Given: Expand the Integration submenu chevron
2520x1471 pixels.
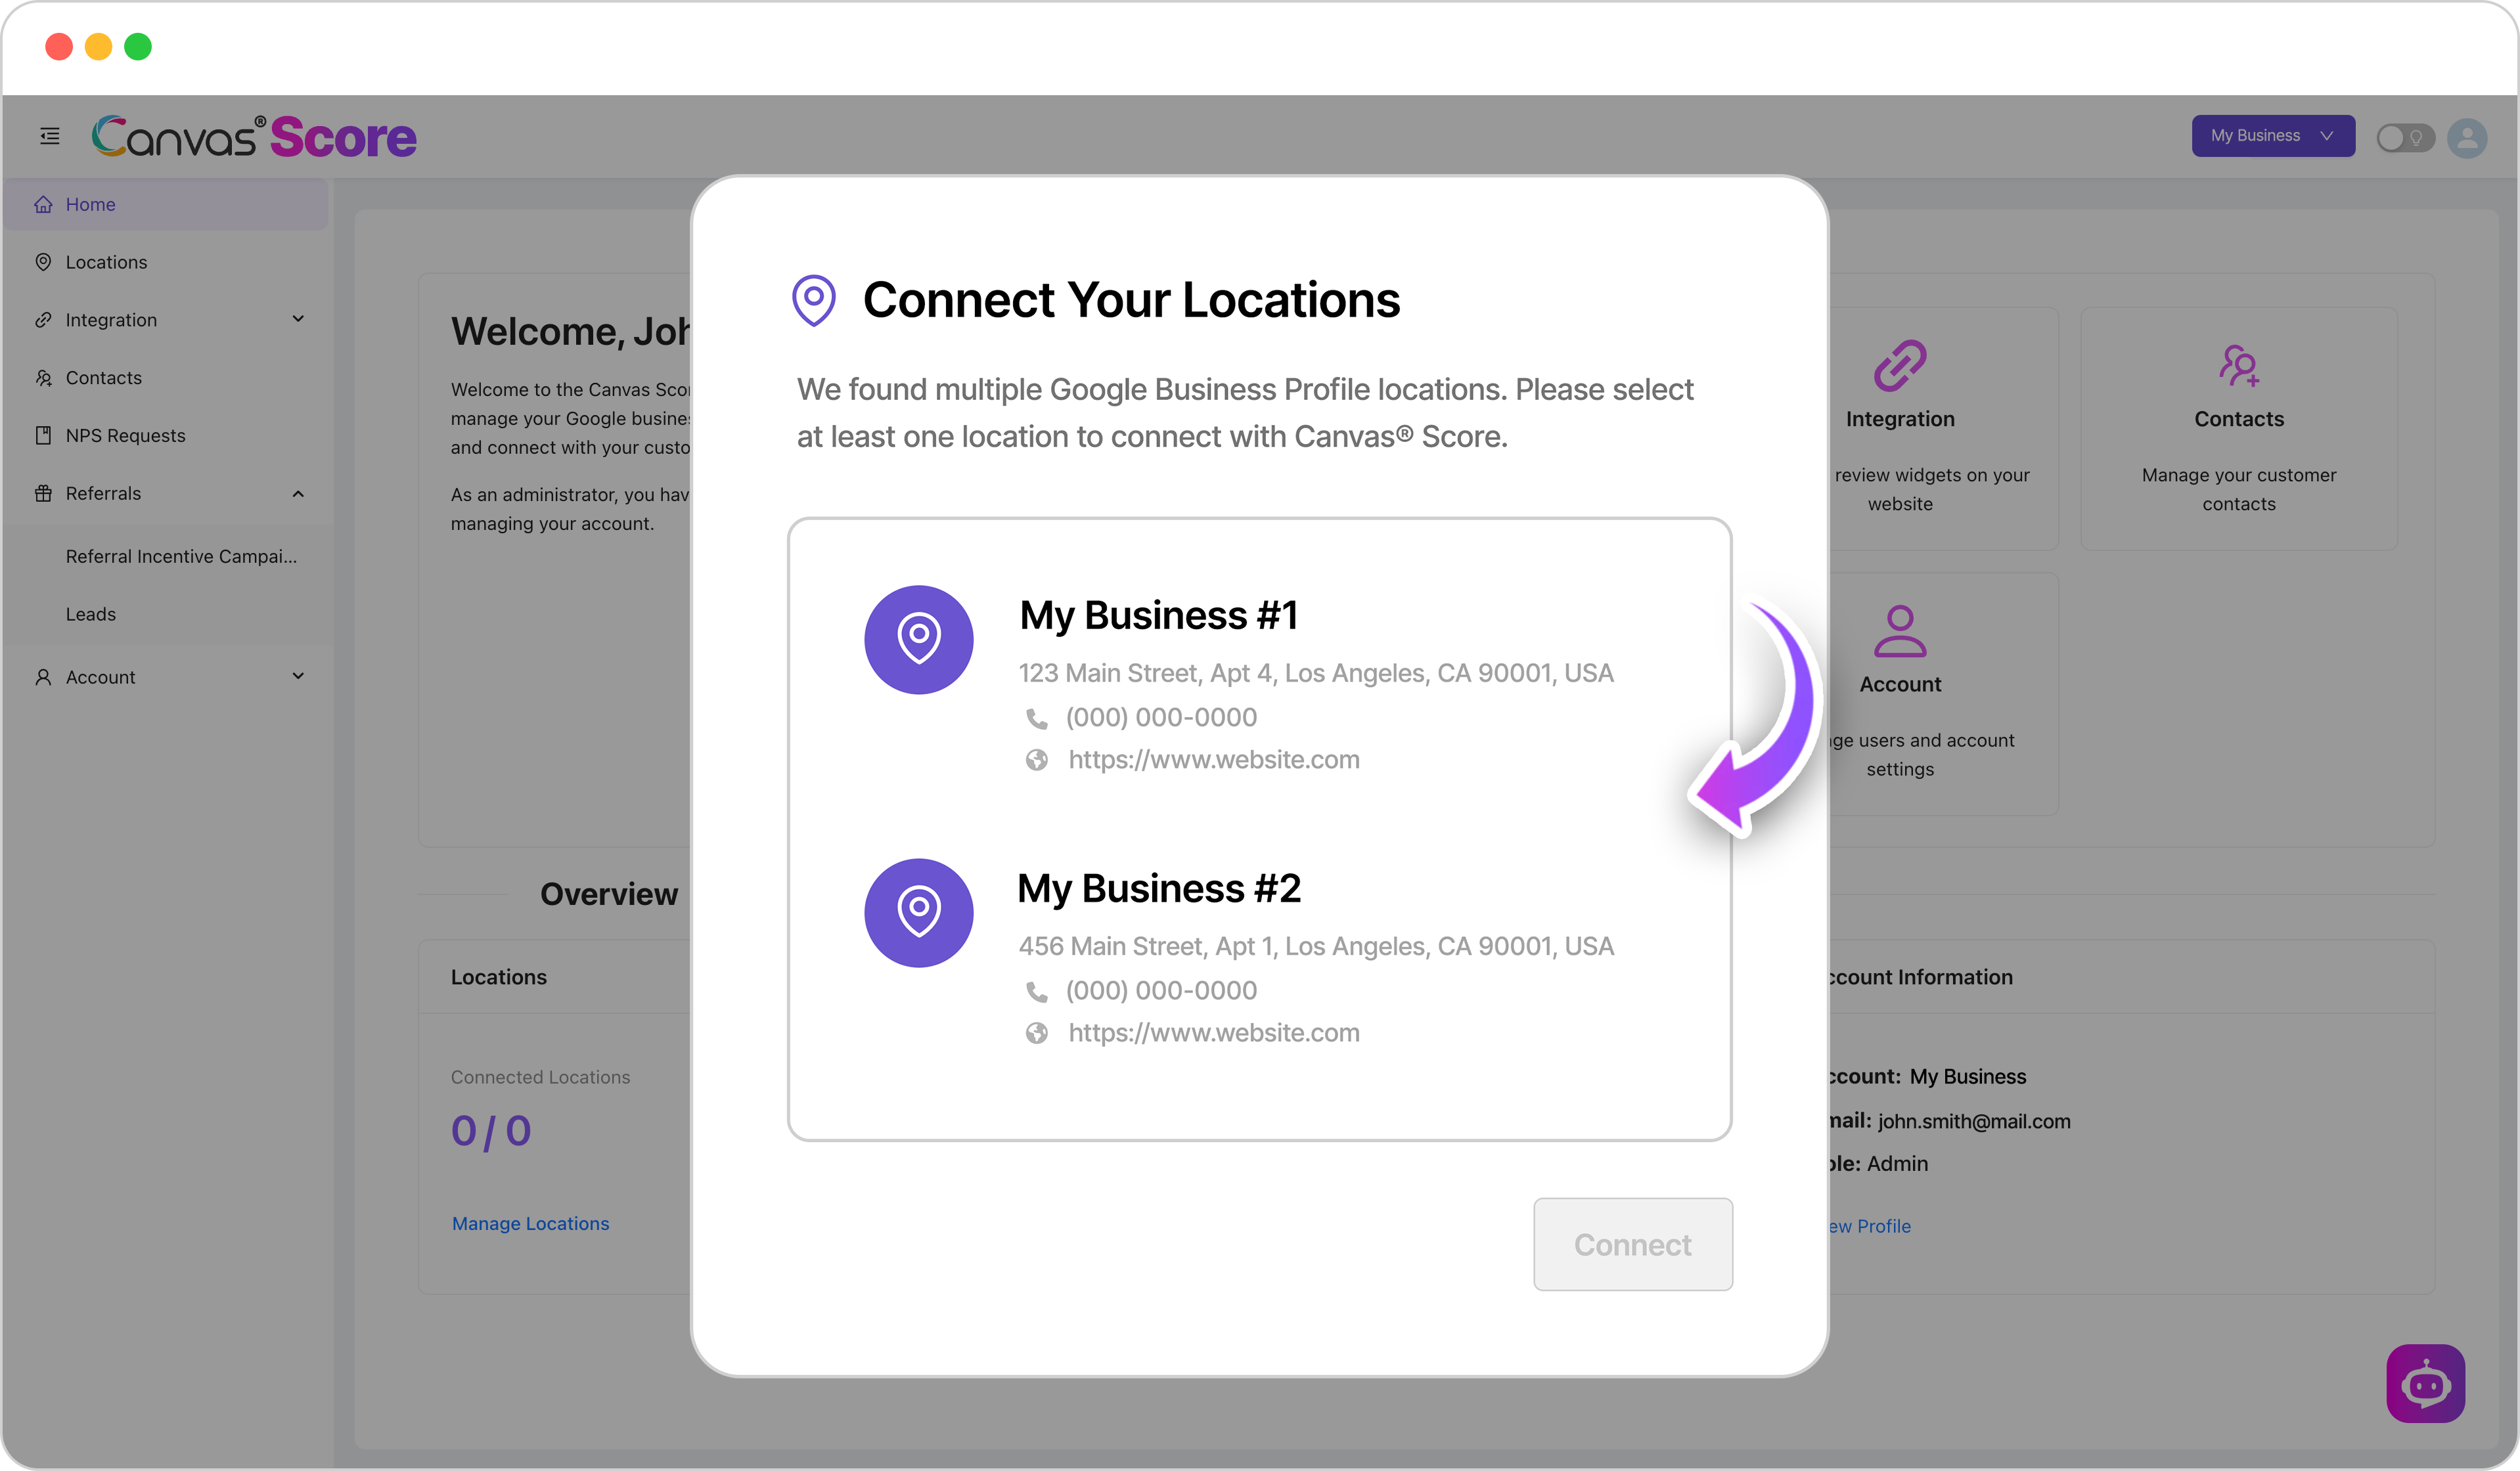Looking at the screenshot, I should pyautogui.click(x=298, y=318).
